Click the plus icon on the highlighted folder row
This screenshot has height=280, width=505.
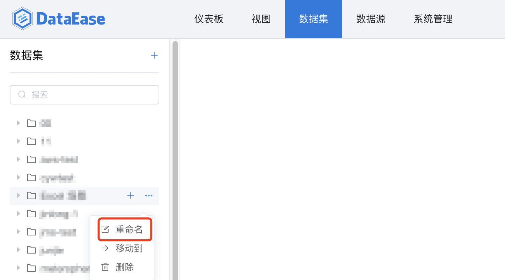[130, 195]
